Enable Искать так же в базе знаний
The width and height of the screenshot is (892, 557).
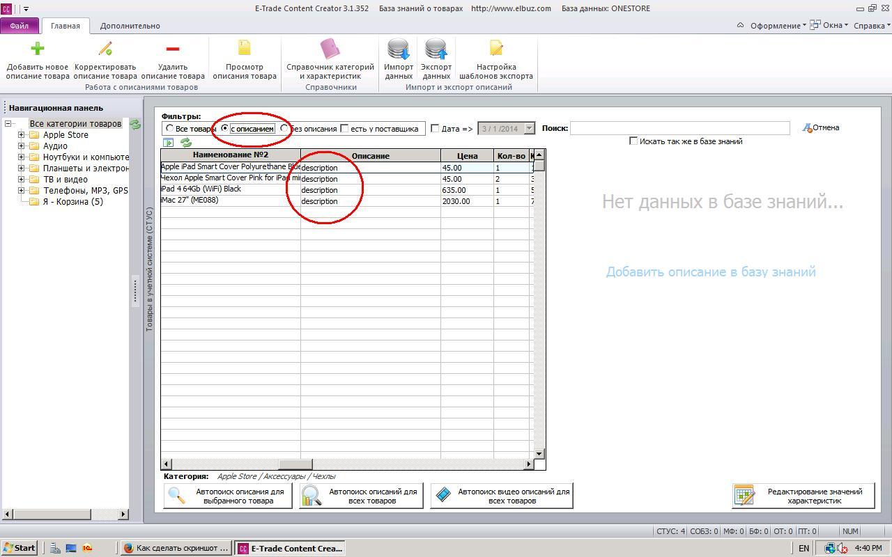point(633,141)
